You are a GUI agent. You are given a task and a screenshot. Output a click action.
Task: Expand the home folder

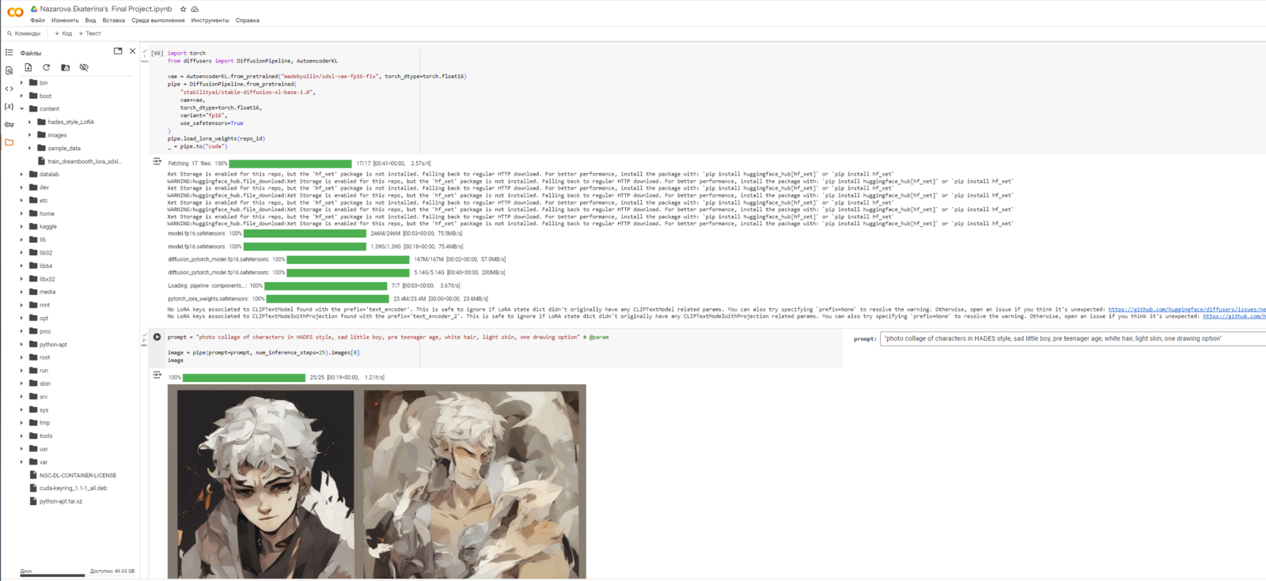click(21, 213)
